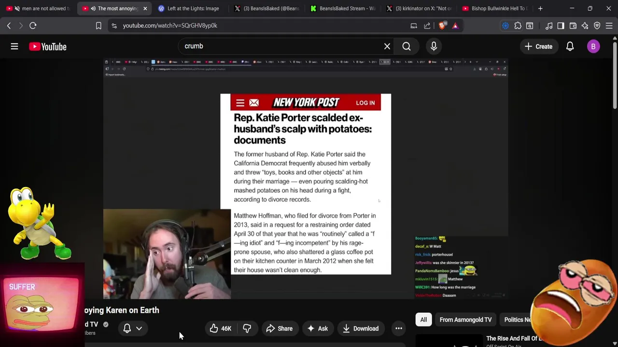View site information icon beside URL
This screenshot has height=347, width=618.
click(x=114, y=26)
